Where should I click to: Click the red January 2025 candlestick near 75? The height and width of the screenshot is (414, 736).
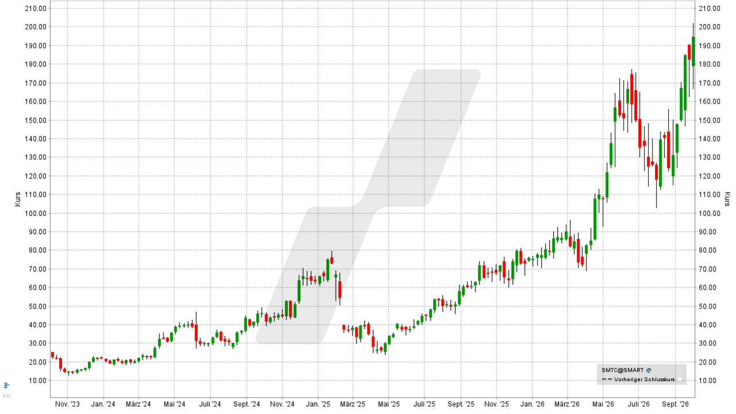coord(332,260)
